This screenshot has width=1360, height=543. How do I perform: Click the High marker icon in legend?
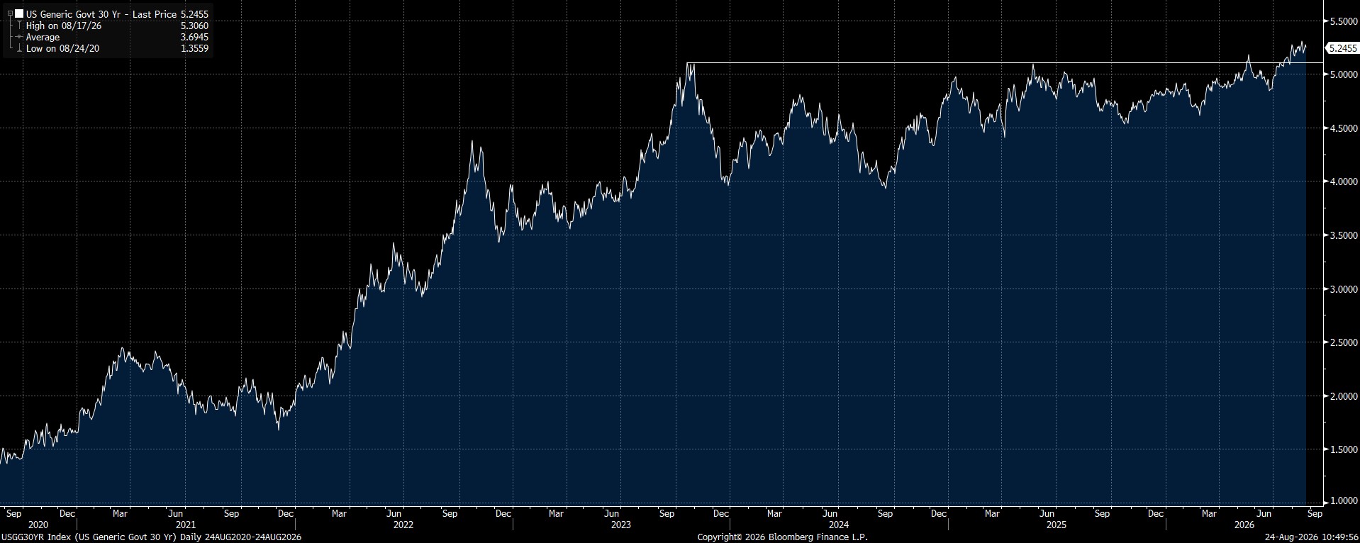pyautogui.click(x=19, y=26)
